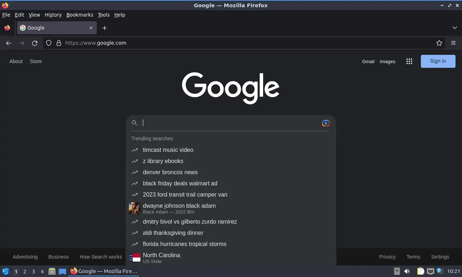This screenshot has height=277, width=462.
Task: Expand the list all tabs chevron
Action: [x=454, y=28]
